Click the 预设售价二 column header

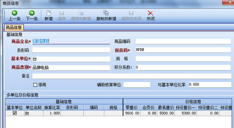208,108
